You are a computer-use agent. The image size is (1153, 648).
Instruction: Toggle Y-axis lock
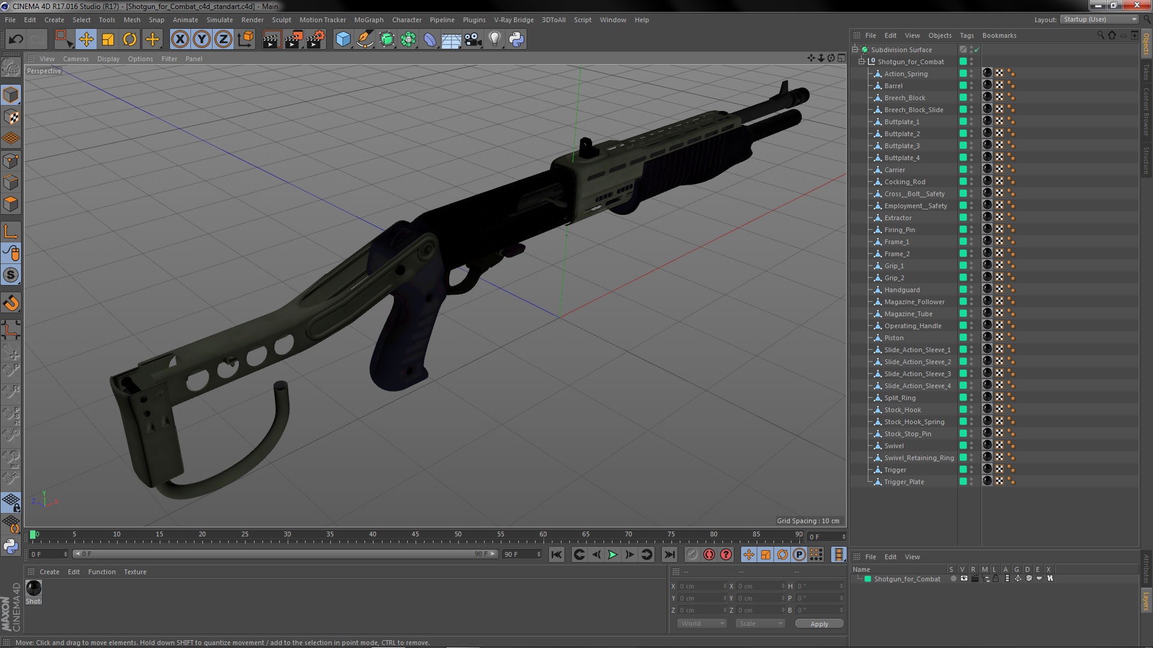pyautogui.click(x=202, y=40)
